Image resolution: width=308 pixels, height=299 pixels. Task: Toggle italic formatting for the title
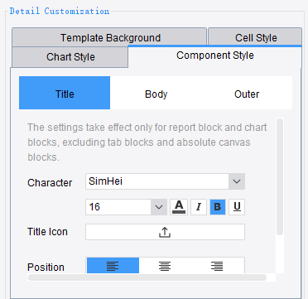coord(199,207)
